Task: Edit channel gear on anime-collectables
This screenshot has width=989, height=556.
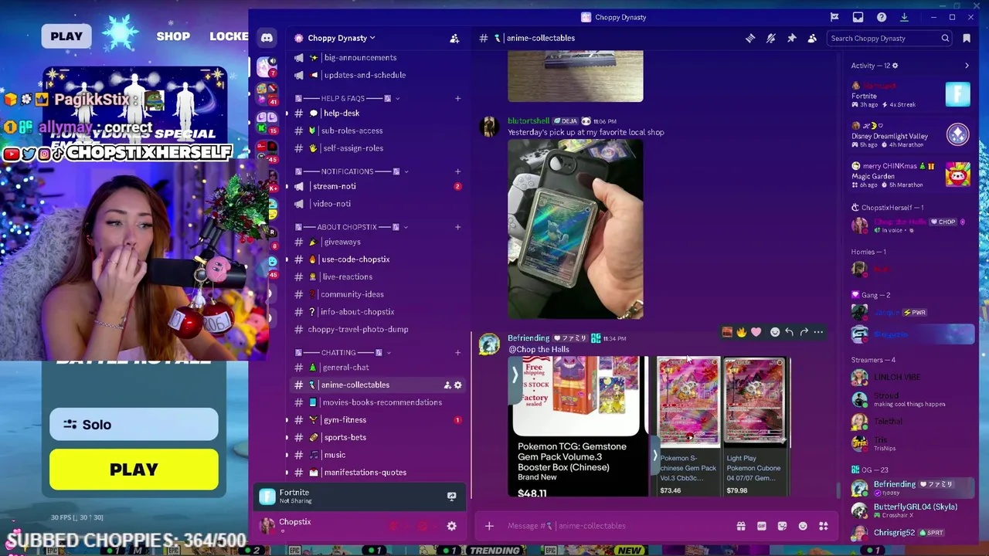Action: 457,385
